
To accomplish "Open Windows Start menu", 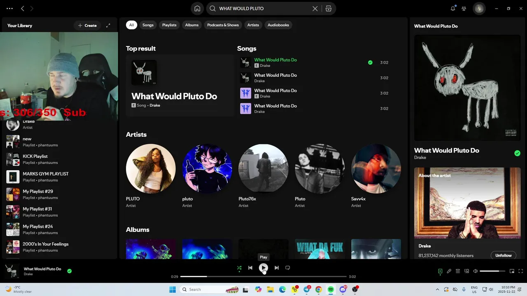I will 172,289.
